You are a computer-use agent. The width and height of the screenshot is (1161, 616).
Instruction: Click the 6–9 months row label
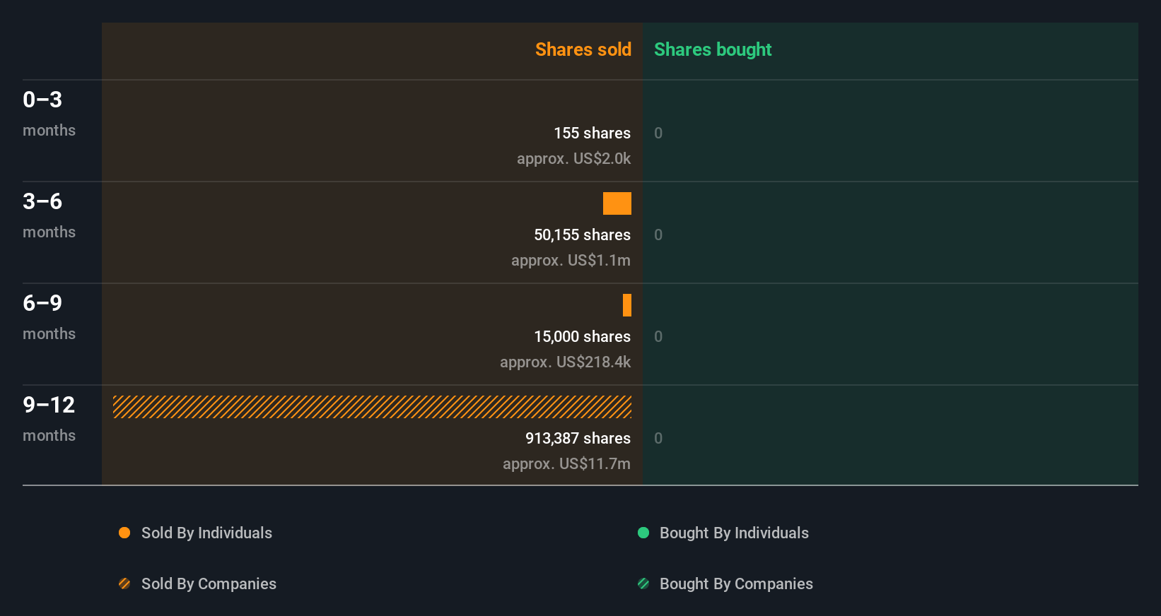pos(49,317)
